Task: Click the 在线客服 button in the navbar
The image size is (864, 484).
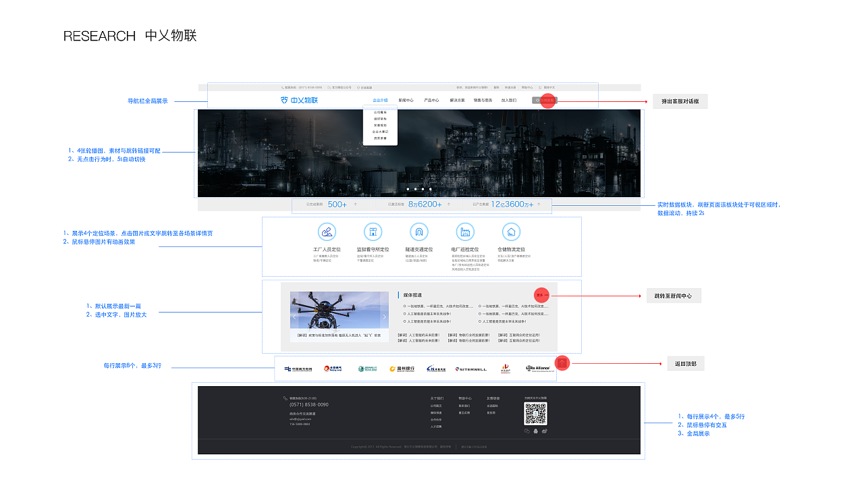Action: click(x=545, y=100)
